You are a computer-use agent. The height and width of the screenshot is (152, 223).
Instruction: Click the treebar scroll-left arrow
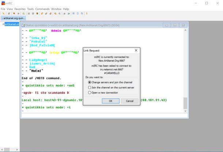2,149
